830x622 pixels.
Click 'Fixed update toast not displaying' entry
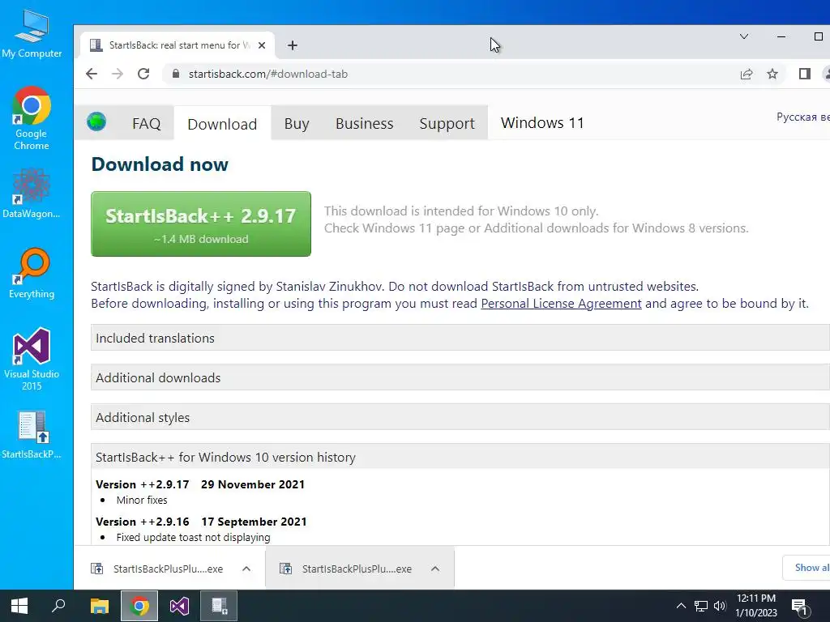pos(193,537)
